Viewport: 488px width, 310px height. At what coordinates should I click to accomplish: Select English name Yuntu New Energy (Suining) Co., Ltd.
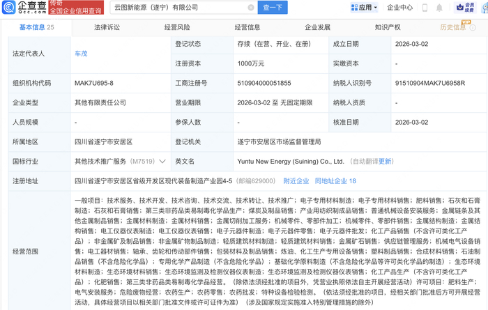pos(291,162)
